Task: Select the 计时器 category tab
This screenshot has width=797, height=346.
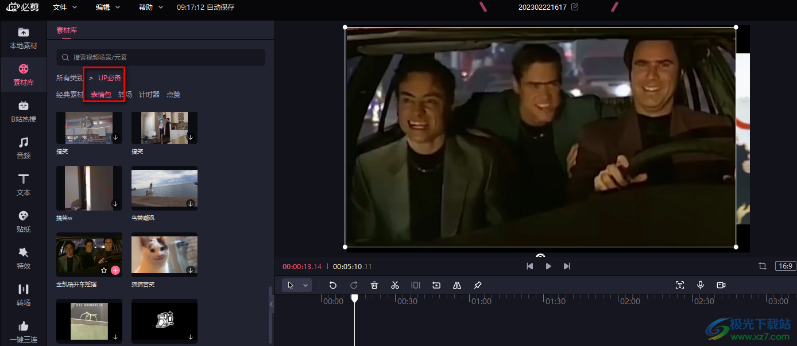Action: point(149,95)
